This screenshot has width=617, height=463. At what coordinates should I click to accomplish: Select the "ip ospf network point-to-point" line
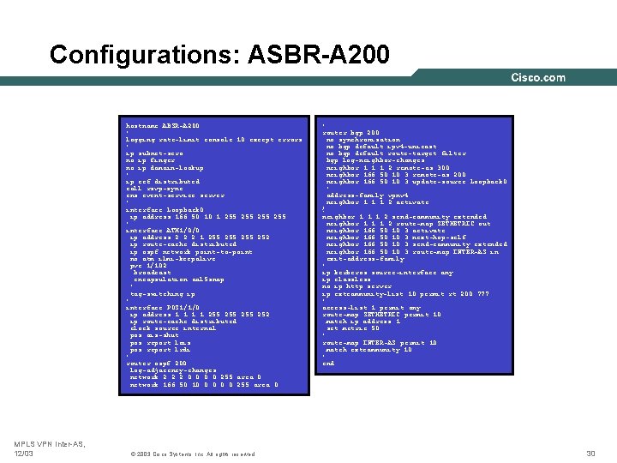pos(191,252)
